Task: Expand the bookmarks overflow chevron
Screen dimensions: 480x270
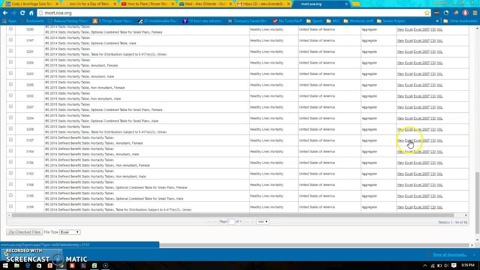Action: (x=437, y=21)
